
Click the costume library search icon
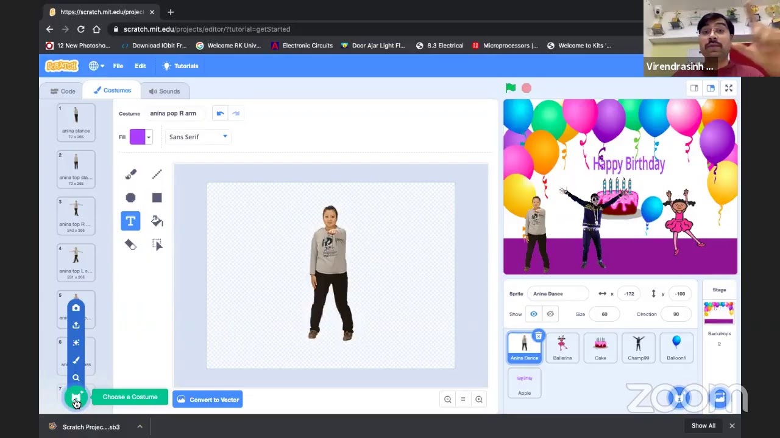tap(76, 378)
